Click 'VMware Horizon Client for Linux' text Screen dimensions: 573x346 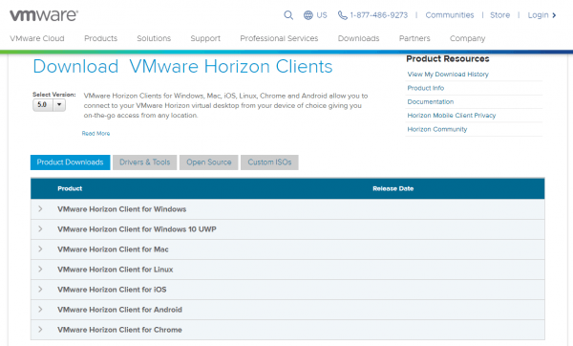116,270
